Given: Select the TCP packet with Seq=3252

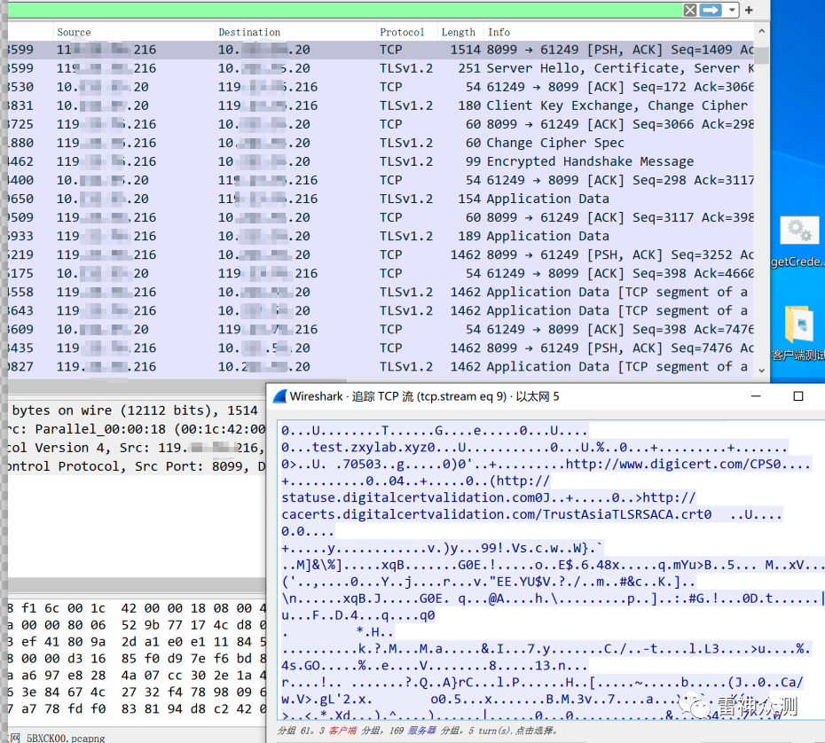Looking at the screenshot, I should pyautogui.click(x=381, y=255).
